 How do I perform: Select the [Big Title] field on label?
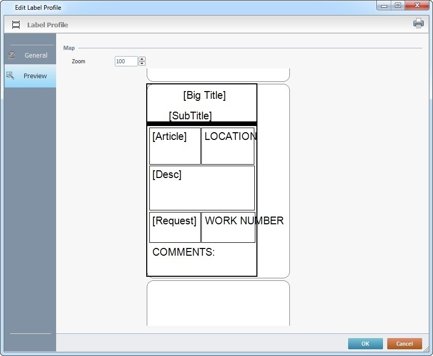tap(204, 95)
